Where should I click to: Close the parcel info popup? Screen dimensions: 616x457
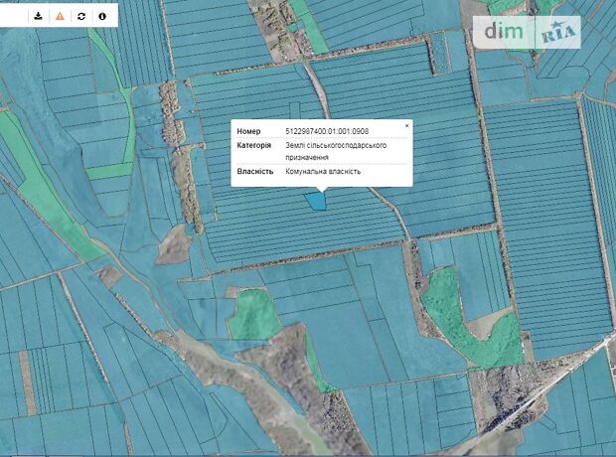[406, 126]
